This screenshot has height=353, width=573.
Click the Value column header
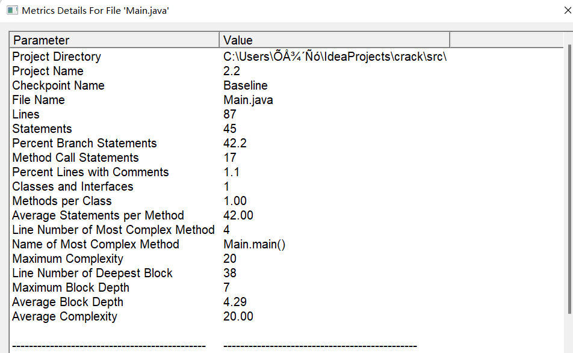(334, 40)
